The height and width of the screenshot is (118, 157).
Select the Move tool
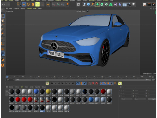tap(24, 5)
